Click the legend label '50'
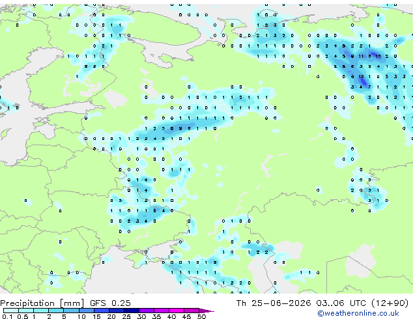 [202, 316]
